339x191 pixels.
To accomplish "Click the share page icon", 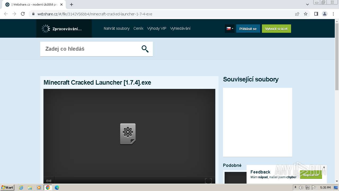I will [297, 14].
